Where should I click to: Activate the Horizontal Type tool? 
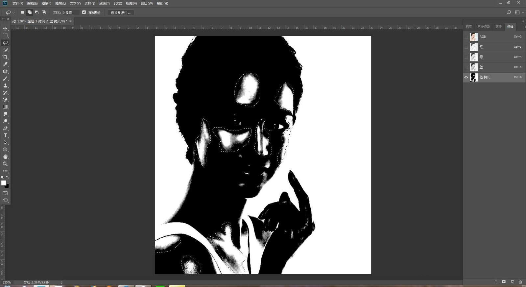(x=5, y=135)
